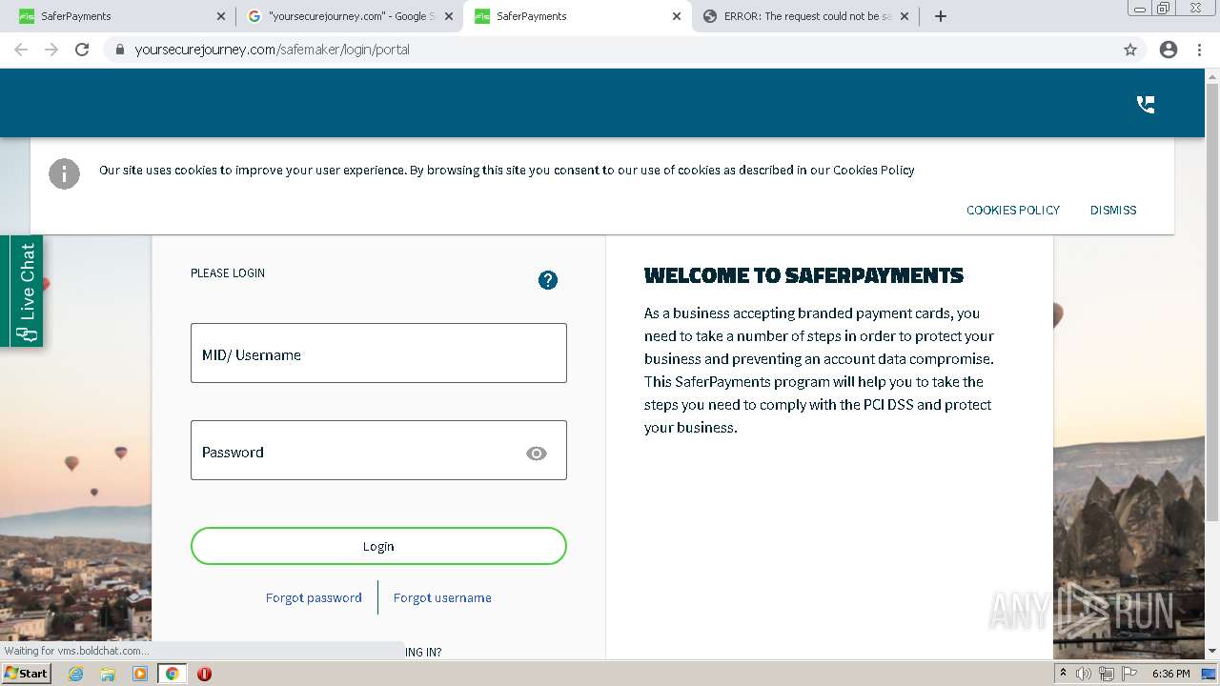Click the Show desktop button in the system tray
Viewport: 1220px width, 686px height.
(x=1210, y=674)
